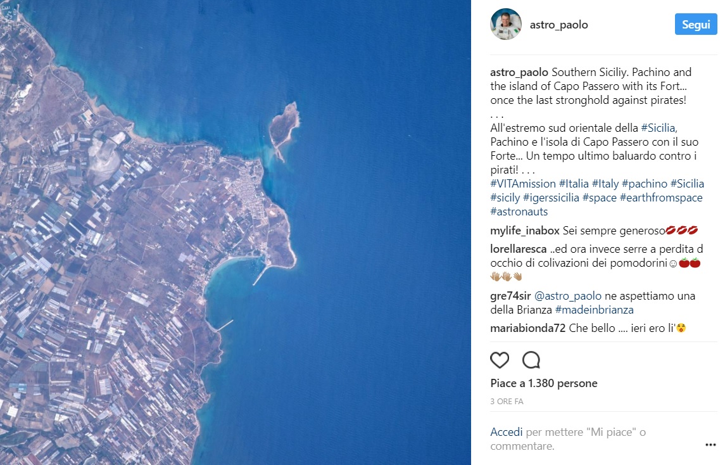View the Piace a 1.380 persone likes

(543, 383)
